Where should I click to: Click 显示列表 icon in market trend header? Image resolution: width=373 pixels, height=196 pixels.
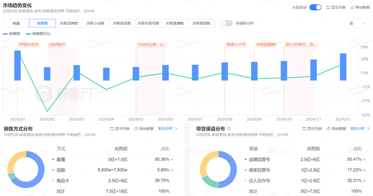328,7
